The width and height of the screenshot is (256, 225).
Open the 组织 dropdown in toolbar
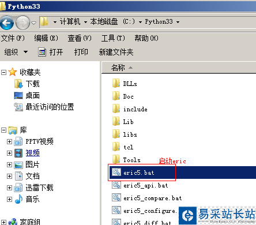(16, 52)
